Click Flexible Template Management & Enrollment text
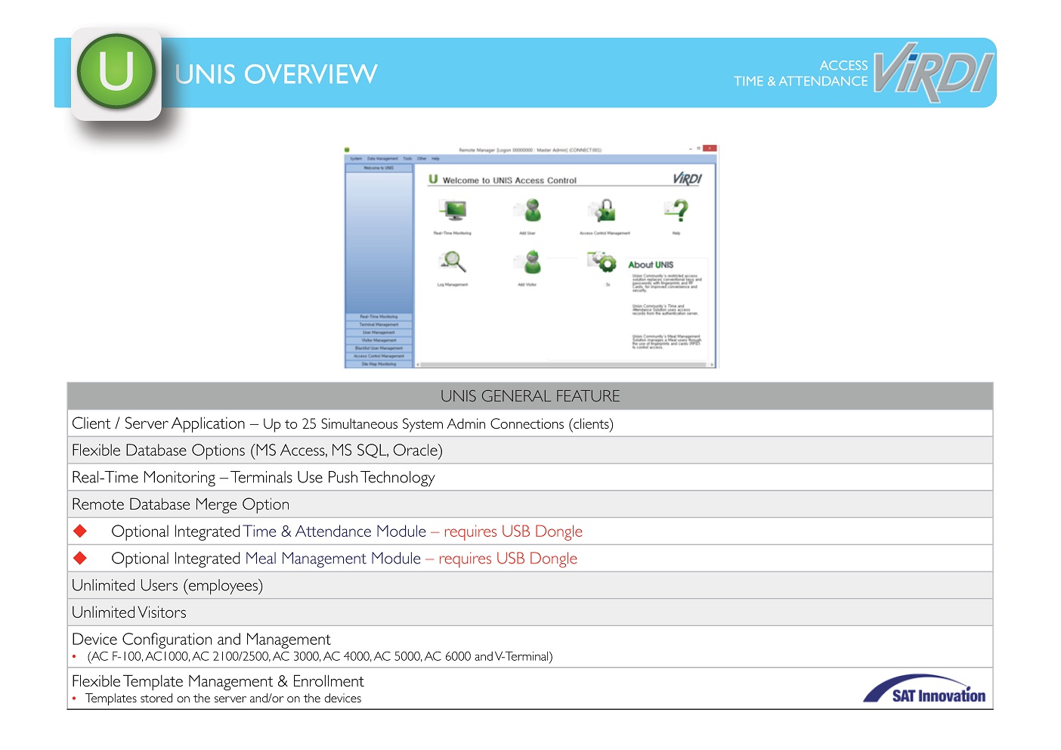 click(218, 681)
